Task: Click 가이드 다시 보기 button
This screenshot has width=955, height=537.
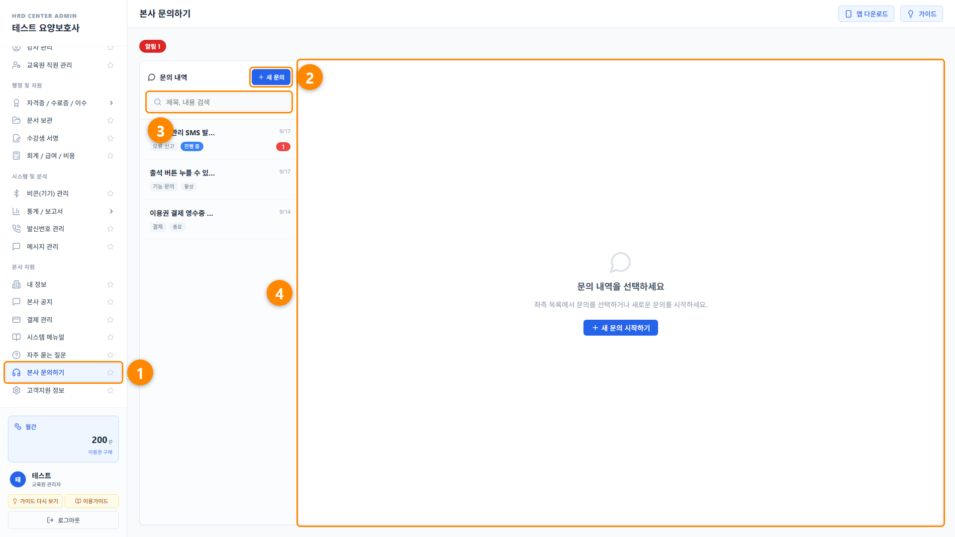Action: click(35, 501)
